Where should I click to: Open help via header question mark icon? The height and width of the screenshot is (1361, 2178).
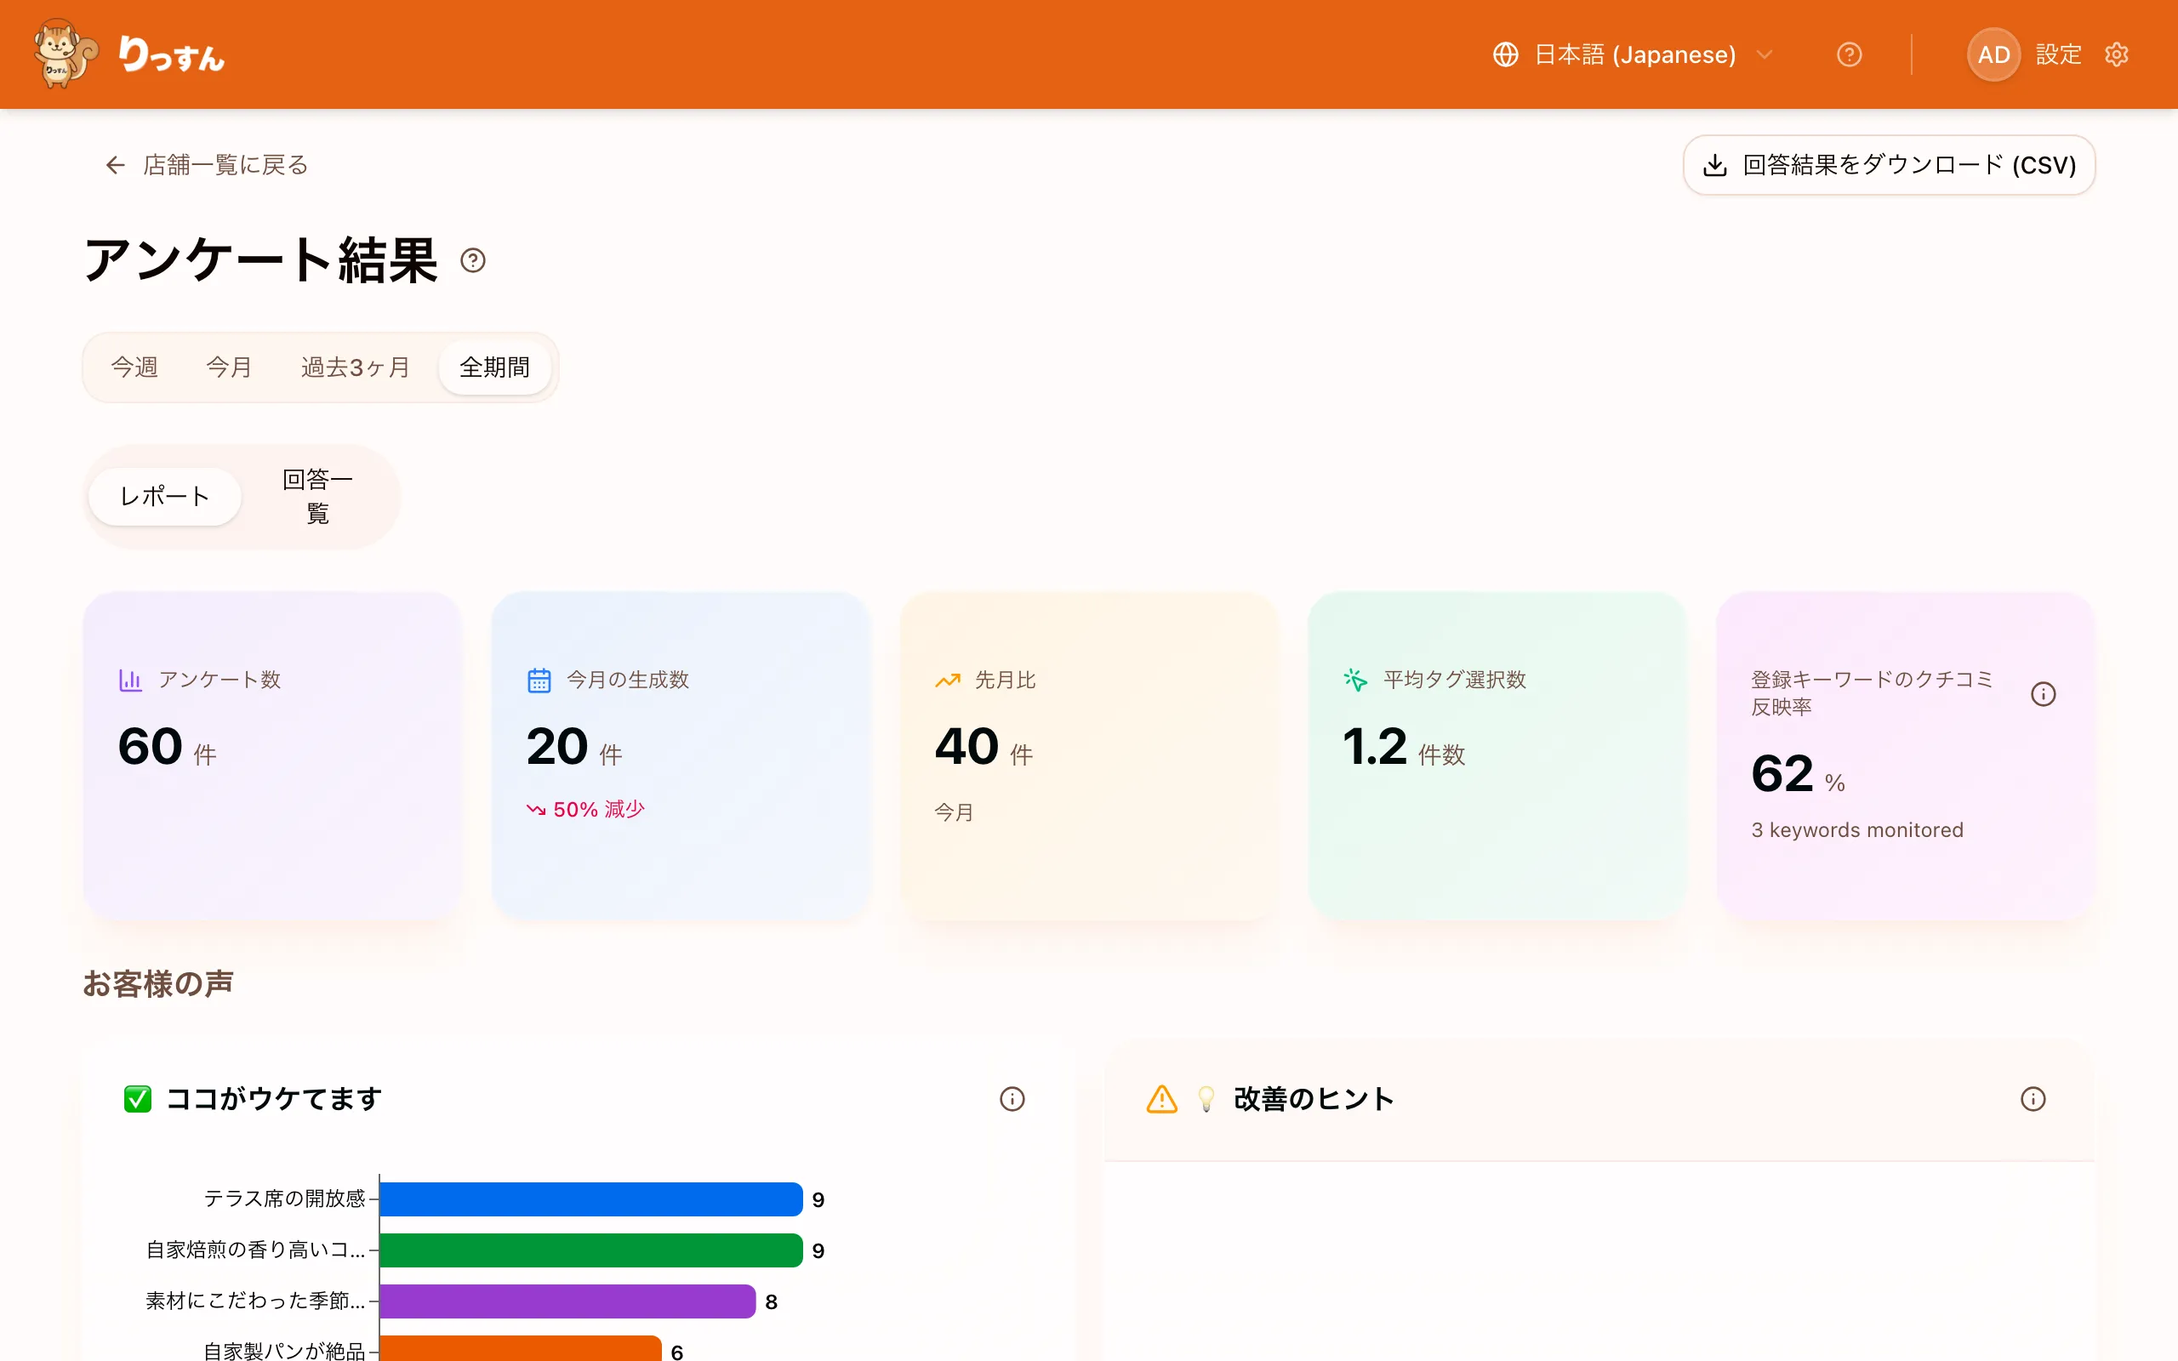1849,55
